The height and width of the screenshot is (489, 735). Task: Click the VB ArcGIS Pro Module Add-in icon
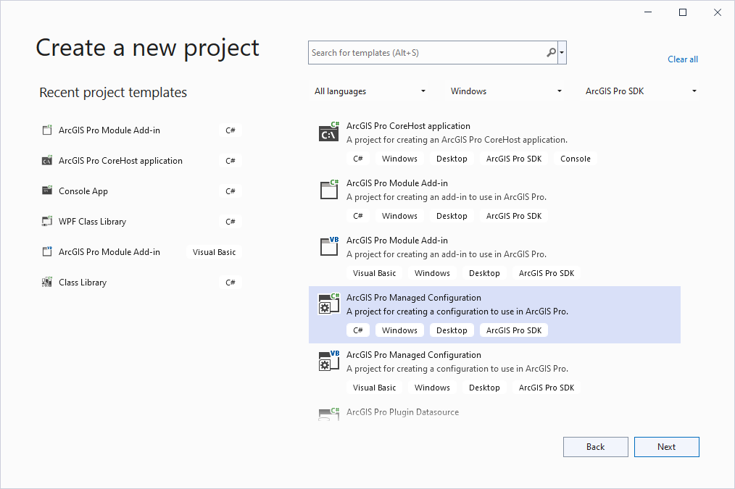328,247
